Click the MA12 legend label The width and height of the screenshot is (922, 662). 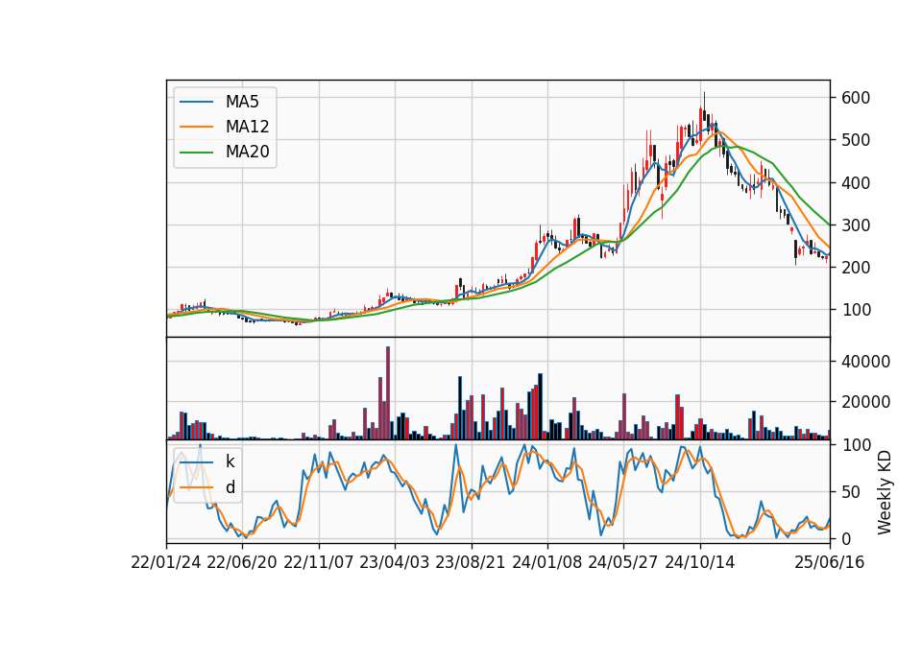(x=247, y=127)
